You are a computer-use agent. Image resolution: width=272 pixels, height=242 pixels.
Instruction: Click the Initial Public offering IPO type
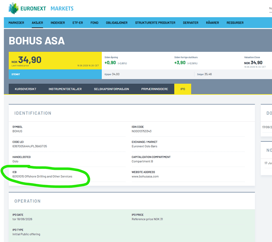click(x=26, y=234)
